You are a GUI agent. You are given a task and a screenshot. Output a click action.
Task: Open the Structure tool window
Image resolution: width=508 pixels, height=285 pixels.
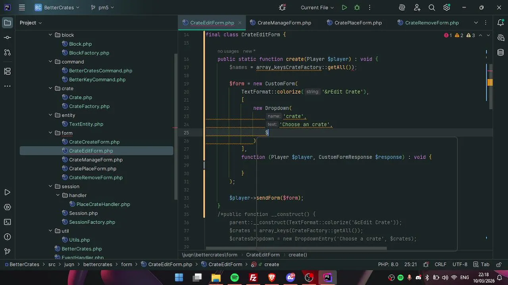pos(7,71)
